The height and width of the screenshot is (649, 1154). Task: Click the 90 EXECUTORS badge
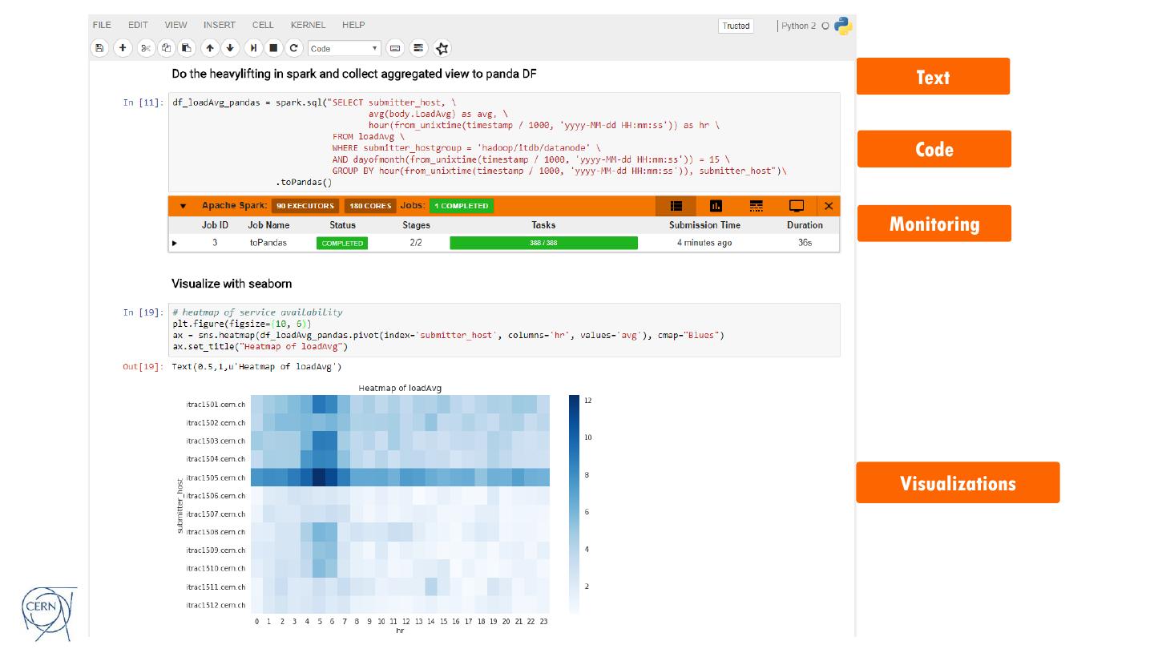coord(305,206)
